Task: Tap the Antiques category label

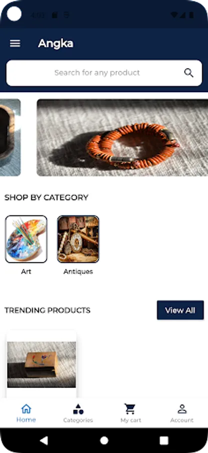Action: [78, 272]
